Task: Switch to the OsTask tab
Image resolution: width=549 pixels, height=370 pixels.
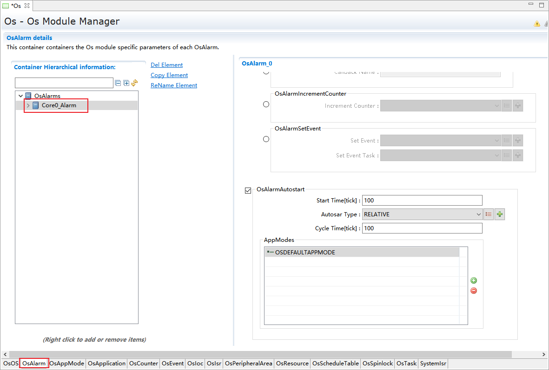Action: (406, 364)
